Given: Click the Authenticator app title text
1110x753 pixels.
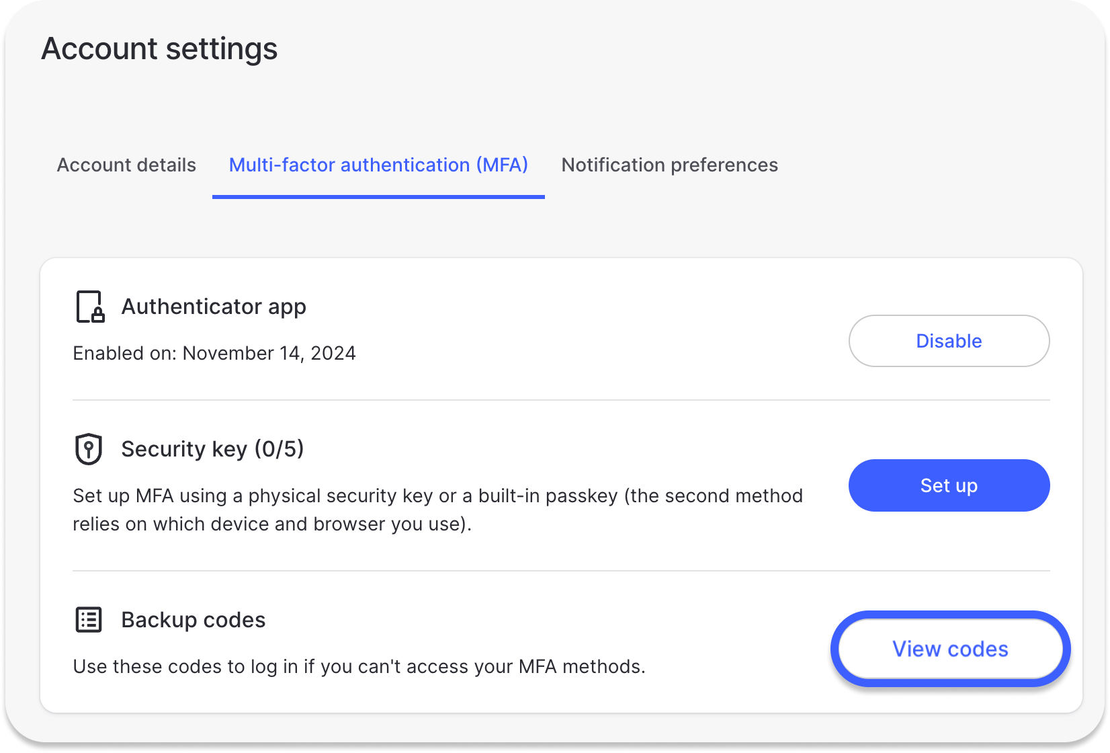Looking at the screenshot, I should (x=214, y=307).
